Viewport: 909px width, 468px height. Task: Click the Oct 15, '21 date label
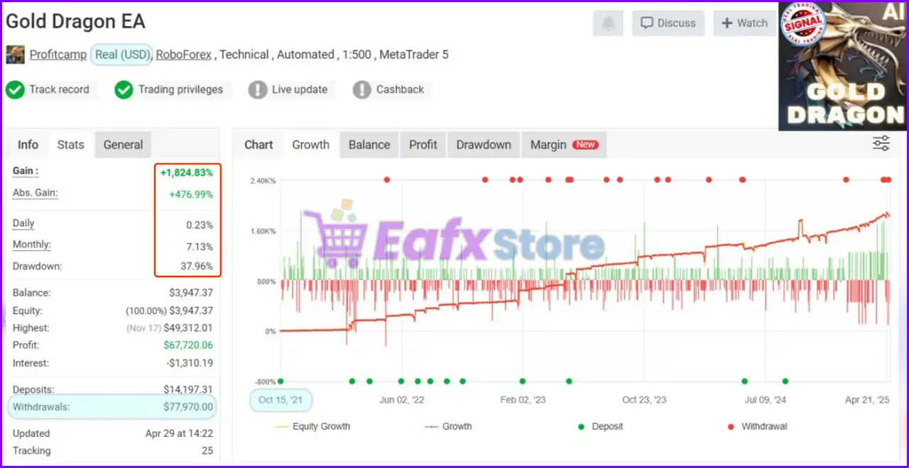(281, 400)
